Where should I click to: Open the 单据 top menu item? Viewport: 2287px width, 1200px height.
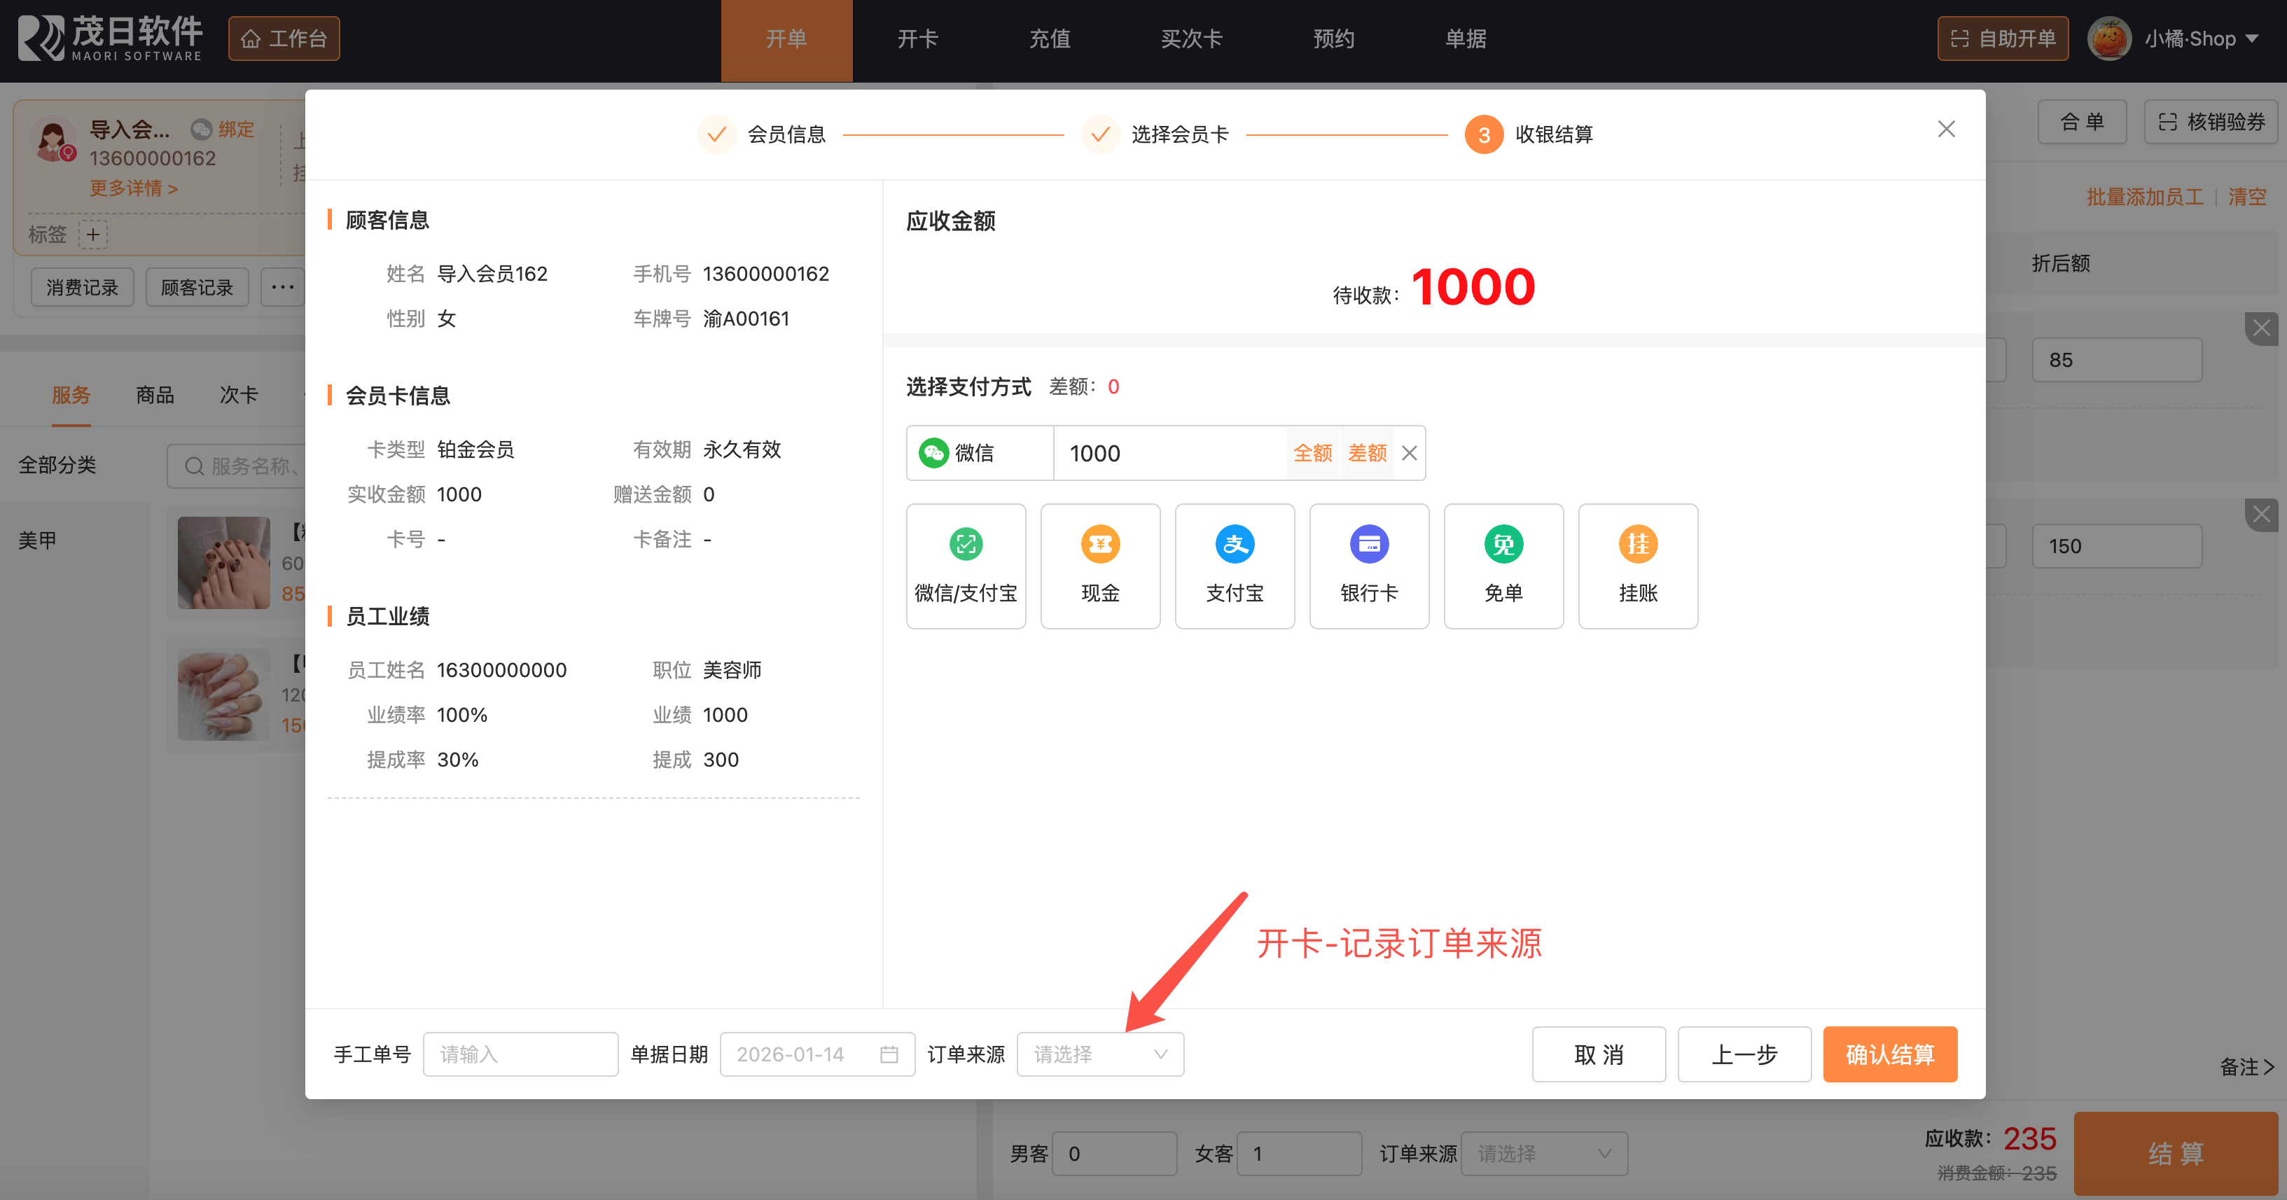coord(1465,39)
